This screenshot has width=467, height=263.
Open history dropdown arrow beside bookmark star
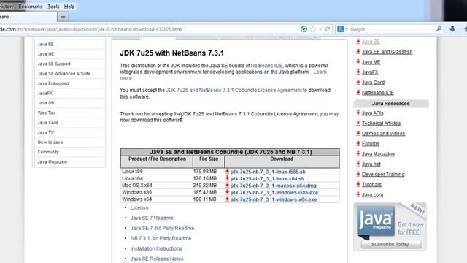[x=320, y=29]
